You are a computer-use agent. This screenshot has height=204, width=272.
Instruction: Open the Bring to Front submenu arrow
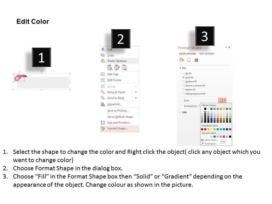click(x=136, y=92)
